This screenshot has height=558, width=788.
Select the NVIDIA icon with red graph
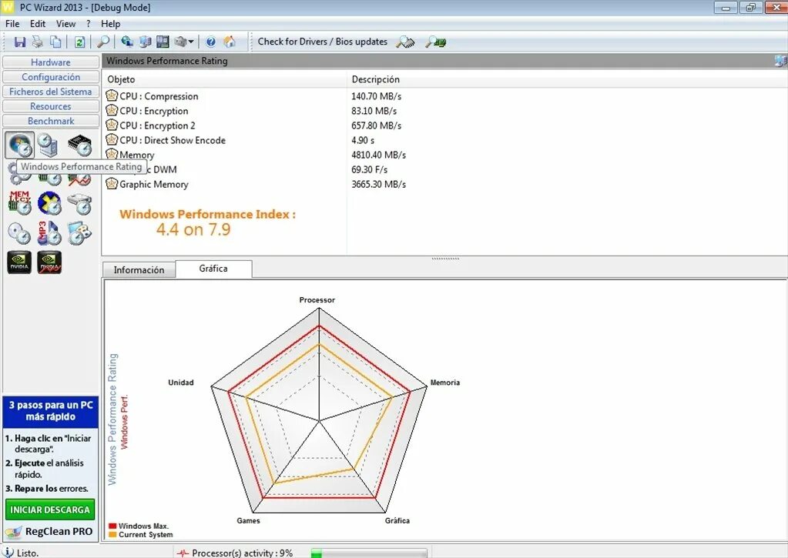49,262
